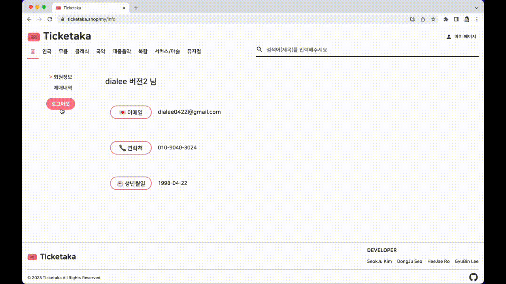Viewport: 506px width, 284px height.
Task: Click the browser forward arrow
Action: [39, 19]
